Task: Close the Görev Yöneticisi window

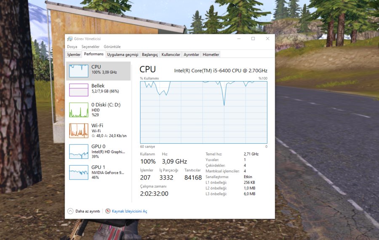Action: [267, 39]
